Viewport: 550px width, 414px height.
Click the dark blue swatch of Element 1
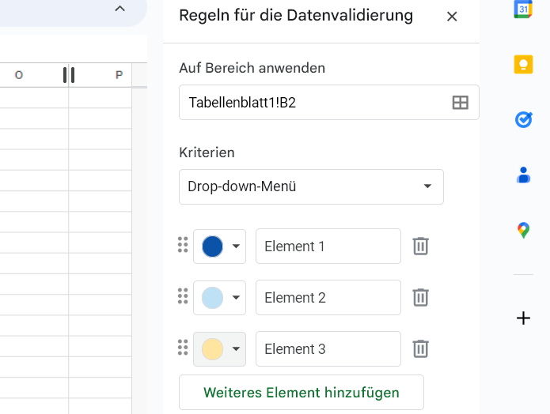pyautogui.click(x=212, y=247)
